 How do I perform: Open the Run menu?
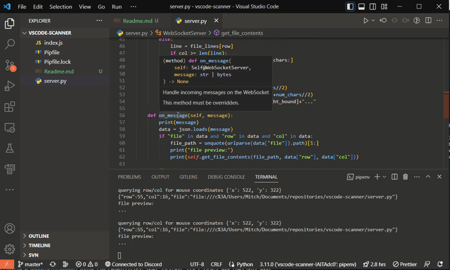coord(116,7)
